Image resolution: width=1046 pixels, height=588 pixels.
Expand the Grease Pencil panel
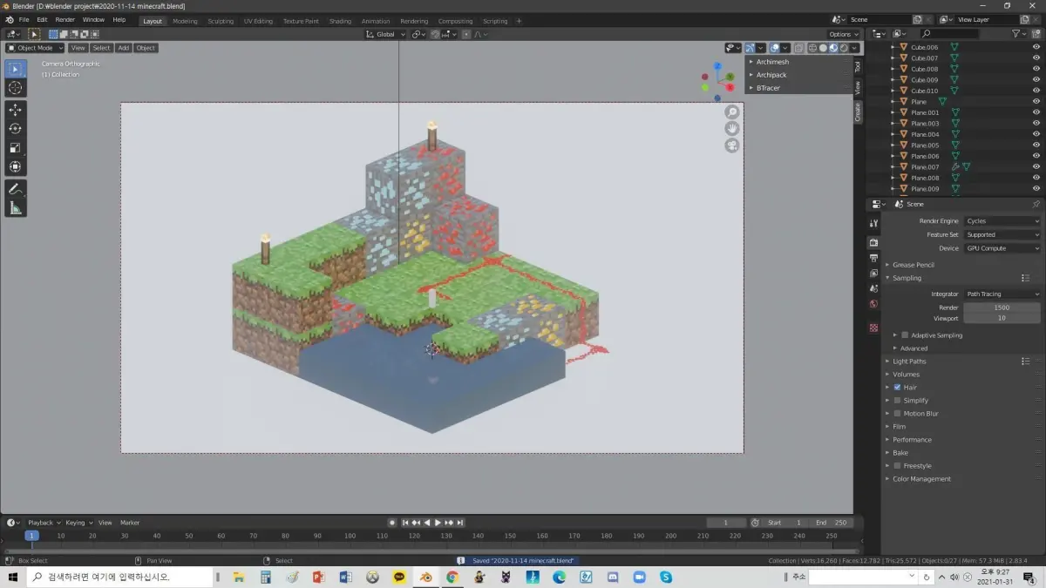(913, 265)
